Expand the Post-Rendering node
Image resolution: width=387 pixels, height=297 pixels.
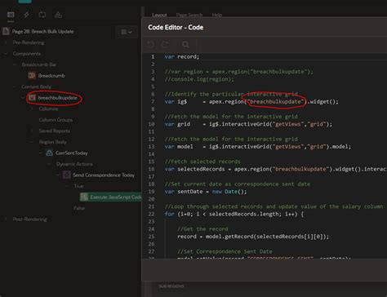[6, 219]
